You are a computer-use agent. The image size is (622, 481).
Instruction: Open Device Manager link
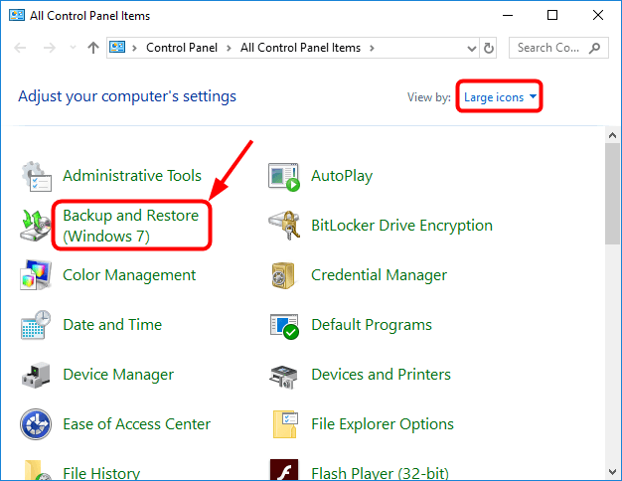(x=118, y=375)
